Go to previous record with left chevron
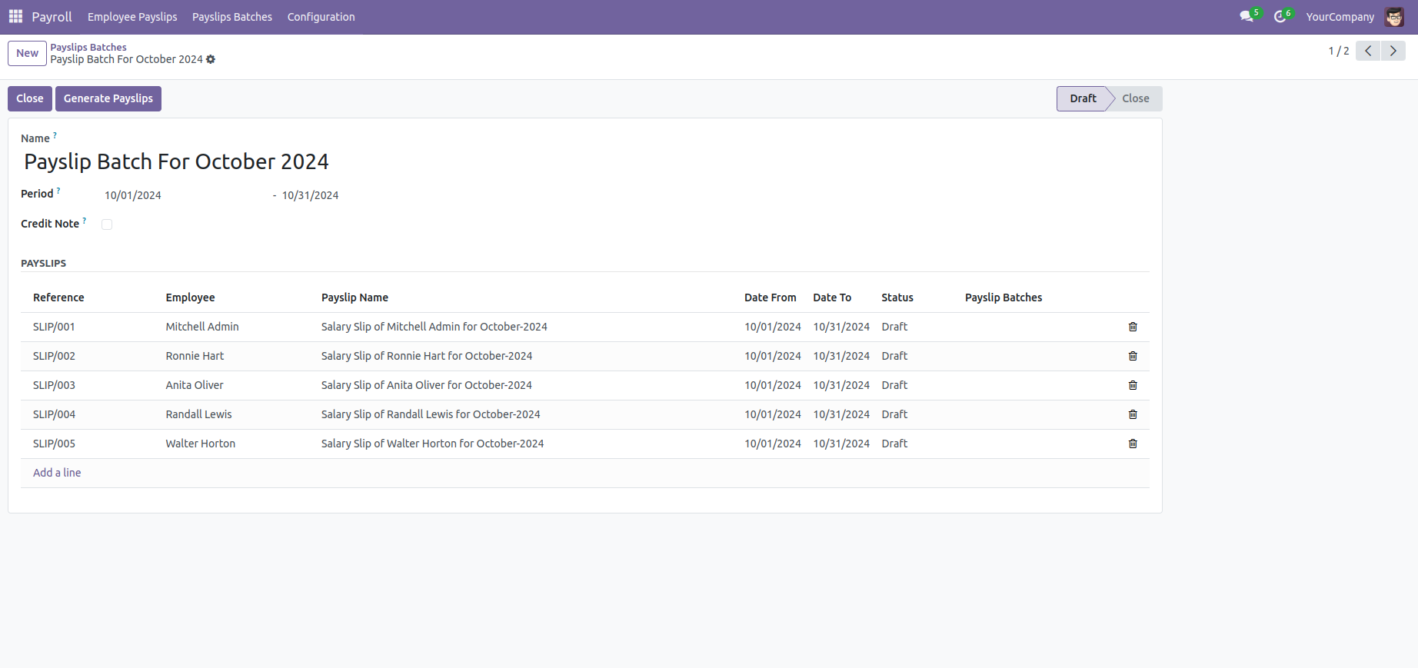 pos(1368,51)
